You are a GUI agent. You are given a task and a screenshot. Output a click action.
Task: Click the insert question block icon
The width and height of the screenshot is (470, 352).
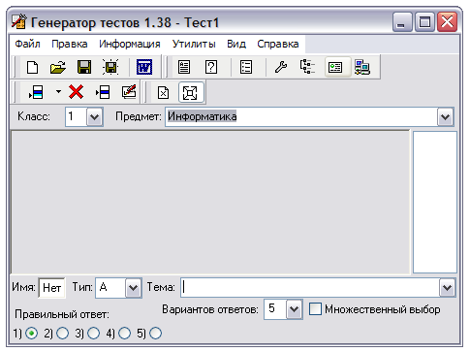103,92
